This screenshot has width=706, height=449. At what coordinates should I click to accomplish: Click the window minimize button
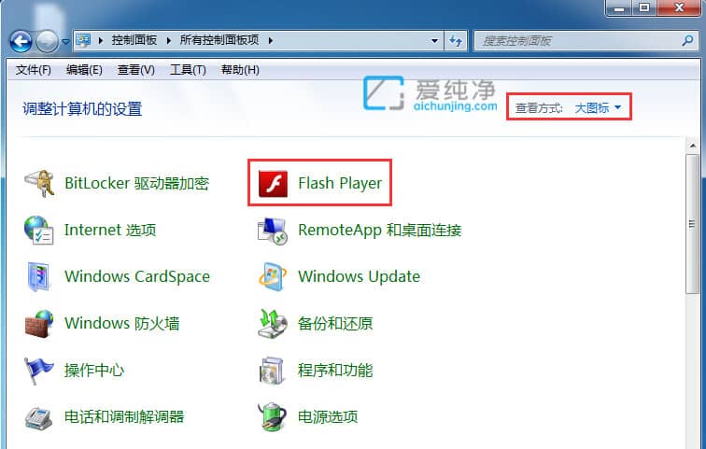coord(619,7)
